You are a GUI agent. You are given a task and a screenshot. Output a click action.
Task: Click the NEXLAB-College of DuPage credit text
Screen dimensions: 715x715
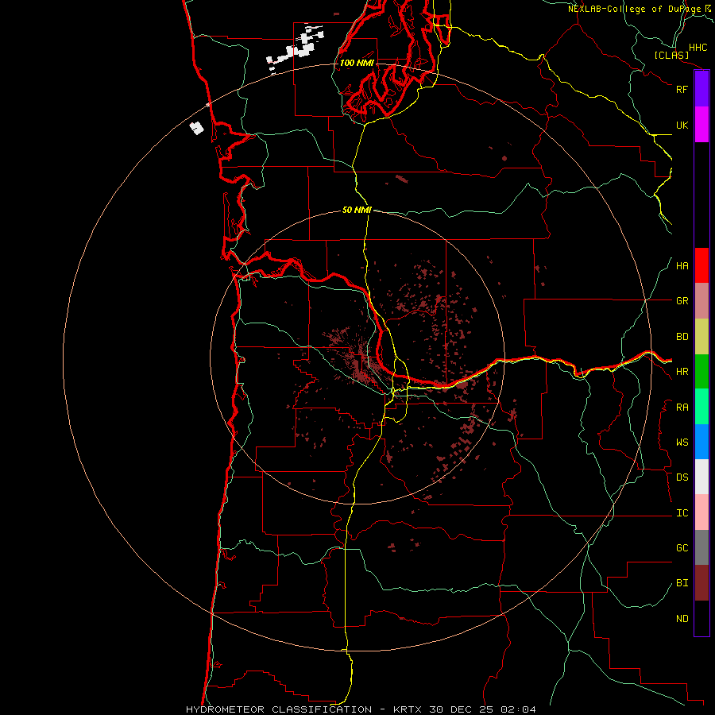click(x=639, y=9)
